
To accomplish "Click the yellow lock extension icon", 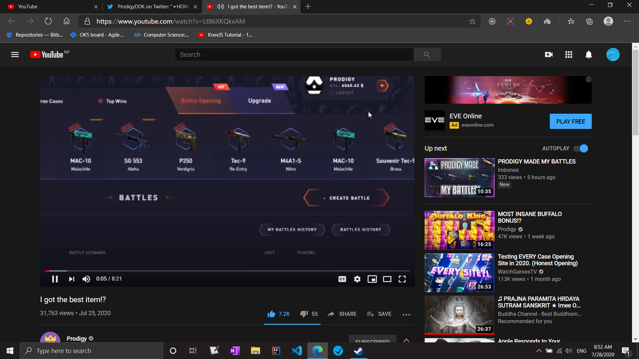I will click(x=528, y=22).
